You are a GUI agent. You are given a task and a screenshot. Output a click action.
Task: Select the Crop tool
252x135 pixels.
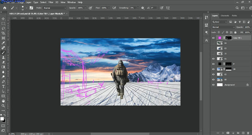[x=3, y=33]
